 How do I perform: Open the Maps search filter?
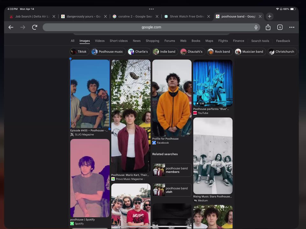[x=209, y=41]
